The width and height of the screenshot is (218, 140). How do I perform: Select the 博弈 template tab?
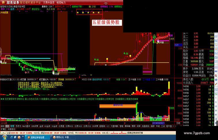(x=134, y=126)
